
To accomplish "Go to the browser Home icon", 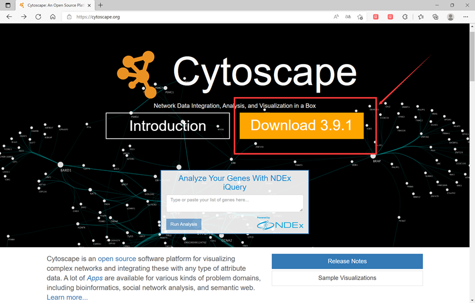I will point(53,17).
